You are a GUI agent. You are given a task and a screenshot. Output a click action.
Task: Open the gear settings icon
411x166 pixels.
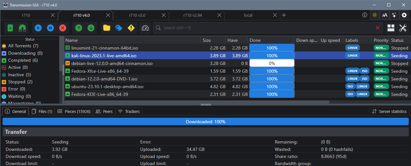click(404, 15)
